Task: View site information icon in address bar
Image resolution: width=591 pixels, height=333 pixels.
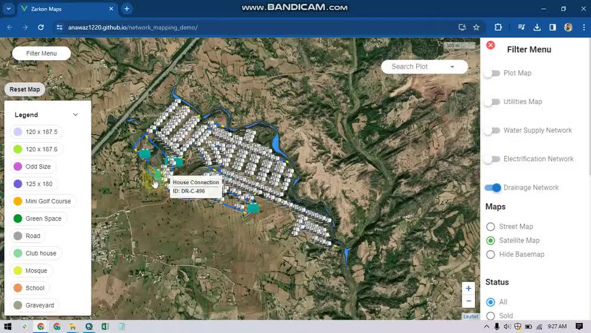Action: point(59,27)
